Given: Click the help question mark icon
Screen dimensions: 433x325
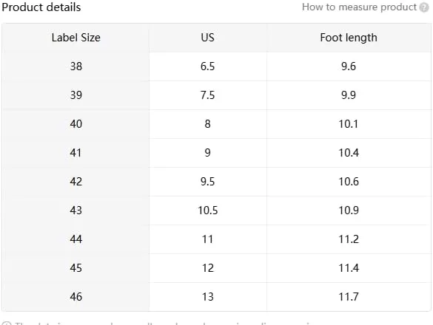Looking at the screenshot, I should (424, 7).
